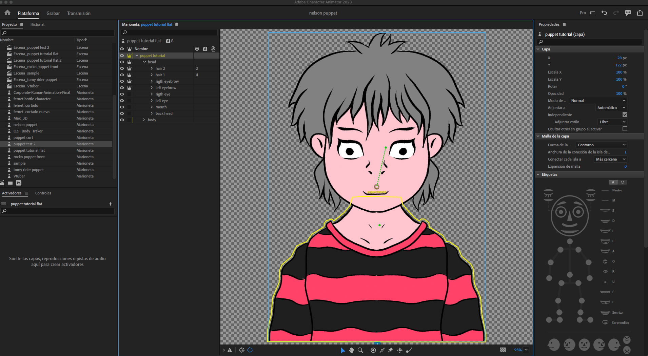Open the Share export icon
Image resolution: width=648 pixels, height=356 pixels.
coord(640,13)
